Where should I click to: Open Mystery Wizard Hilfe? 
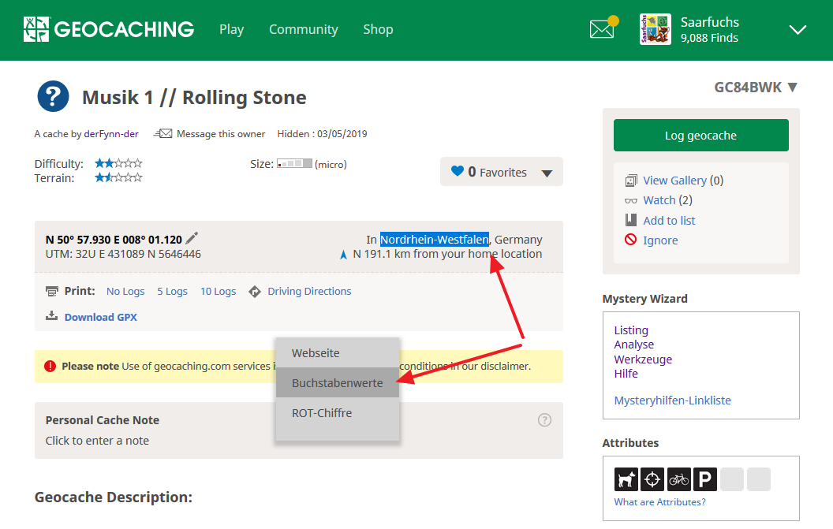626,374
